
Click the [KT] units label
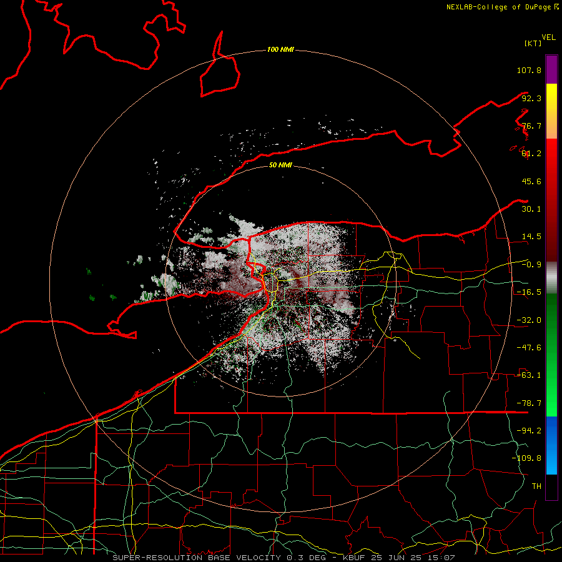533,43
